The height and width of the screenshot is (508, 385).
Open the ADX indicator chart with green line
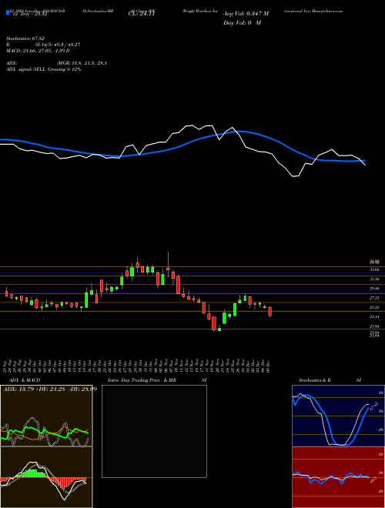click(x=46, y=416)
